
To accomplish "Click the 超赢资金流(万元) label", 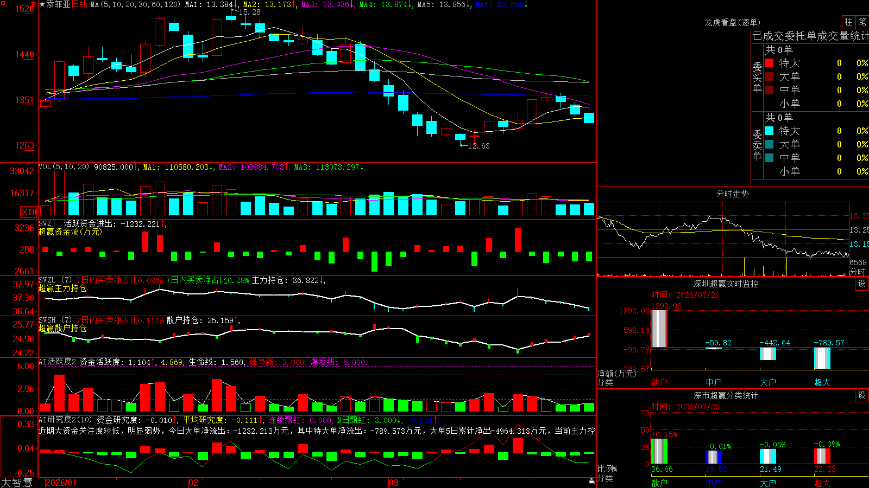I will click(x=70, y=232).
